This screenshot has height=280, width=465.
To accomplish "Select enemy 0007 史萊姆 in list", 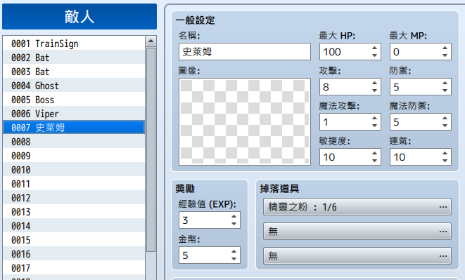I will 74,128.
